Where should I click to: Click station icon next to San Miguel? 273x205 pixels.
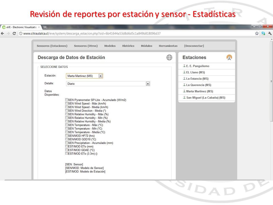tap(184, 97)
